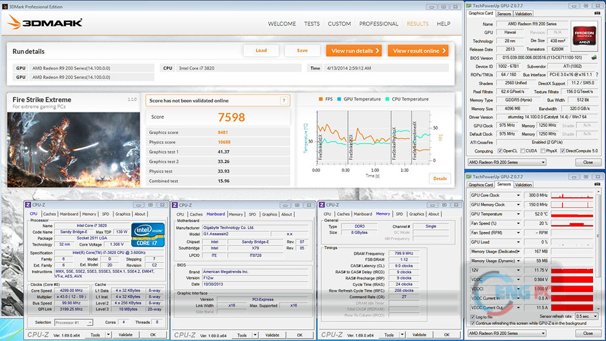Open the Memory tab in first CPU-Z

(x=89, y=214)
